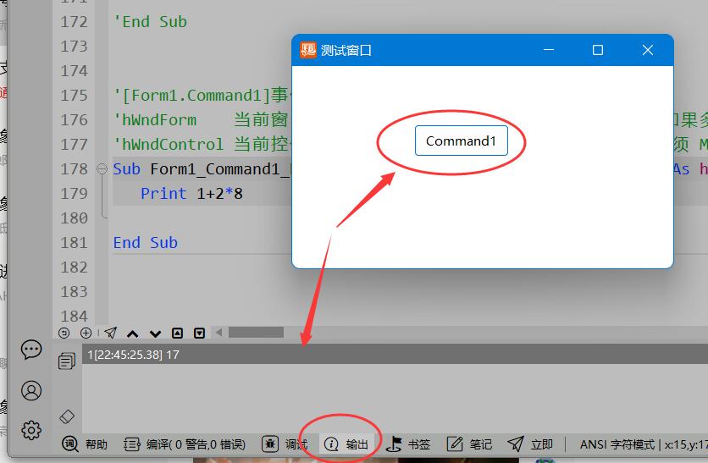Click the up chevron below editor
708x463 pixels.
pyautogui.click(x=133, y=333)
